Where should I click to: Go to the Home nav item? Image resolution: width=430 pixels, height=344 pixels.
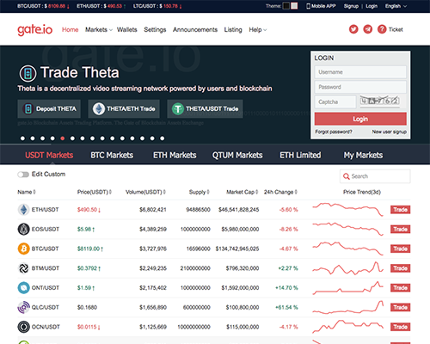(x=71, y=29)
